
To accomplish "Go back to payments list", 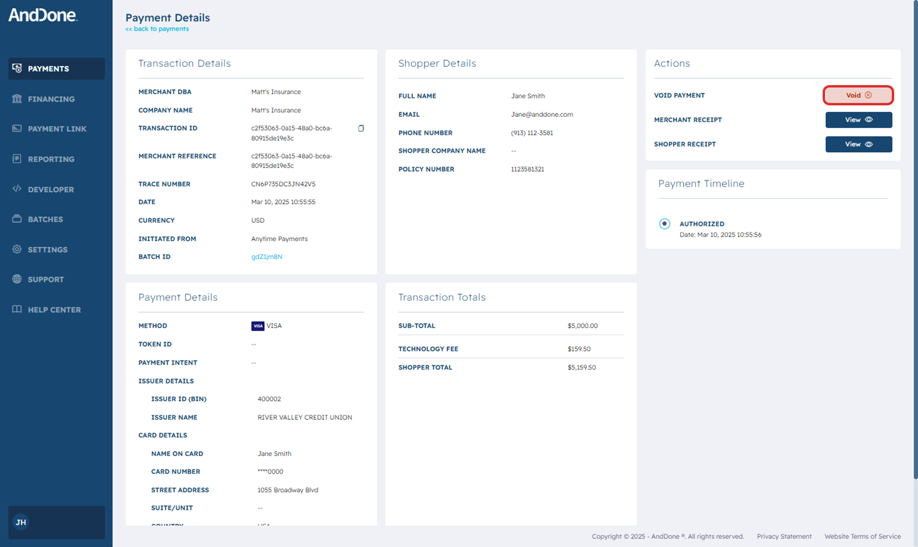I will point(157,29).
